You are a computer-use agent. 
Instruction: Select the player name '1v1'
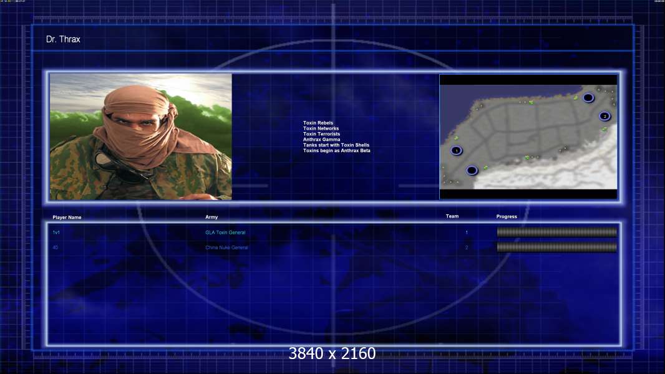(56, 233)
